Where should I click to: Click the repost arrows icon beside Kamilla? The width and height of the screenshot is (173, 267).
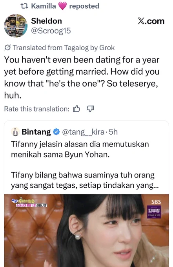(x=24, y=6)
